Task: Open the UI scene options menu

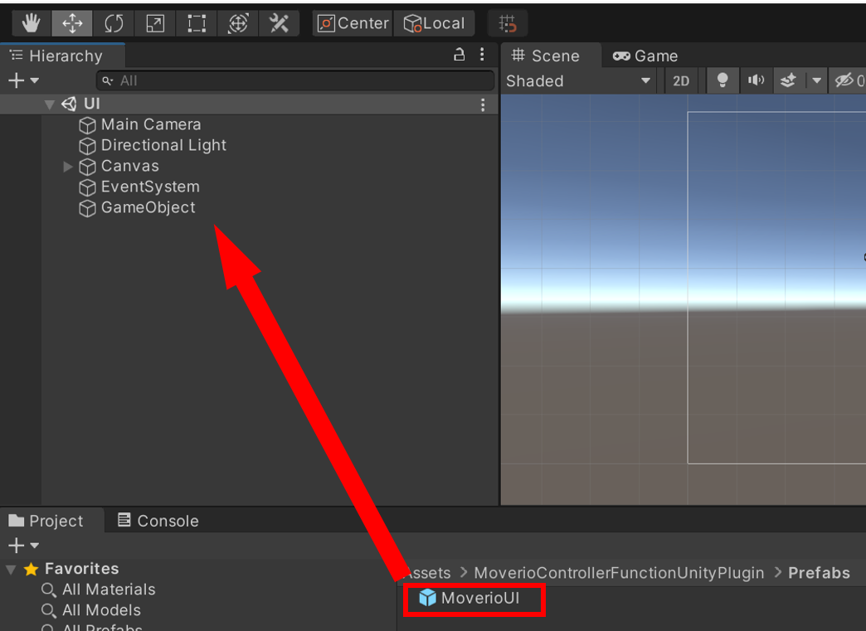Action: [483, 104]
